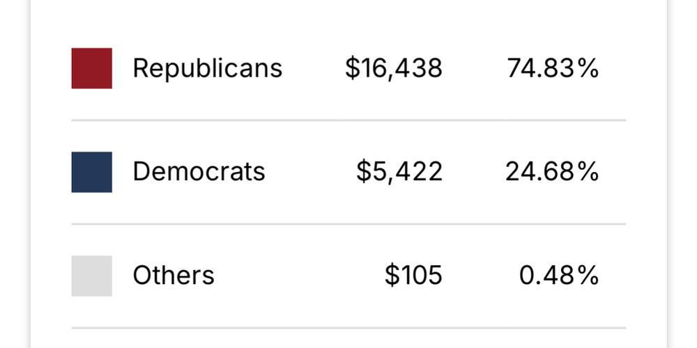
Task: Click the gray Others color swatch
Action: [x=91, y=276]
